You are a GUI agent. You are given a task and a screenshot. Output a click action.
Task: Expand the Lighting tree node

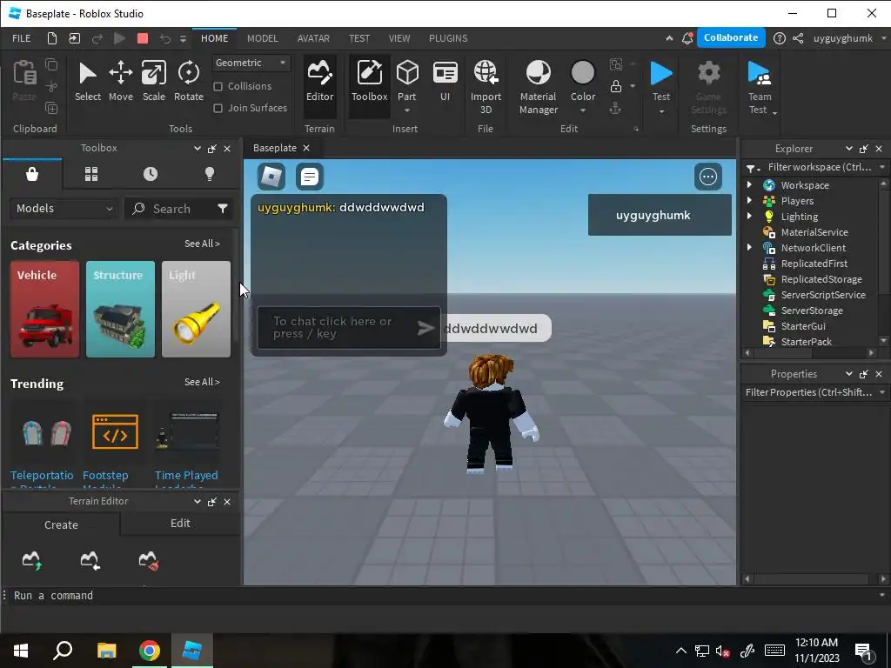[749, 216]
